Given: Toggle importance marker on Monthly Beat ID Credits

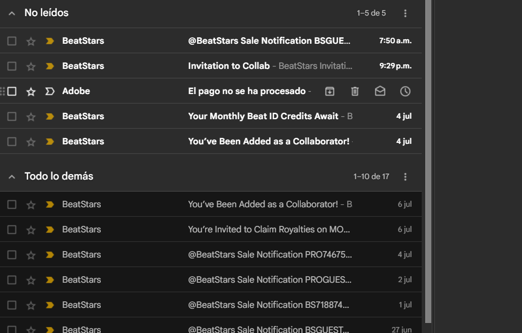Looking at the screenshot, I should pyautogui.click(x=49, y=116).
